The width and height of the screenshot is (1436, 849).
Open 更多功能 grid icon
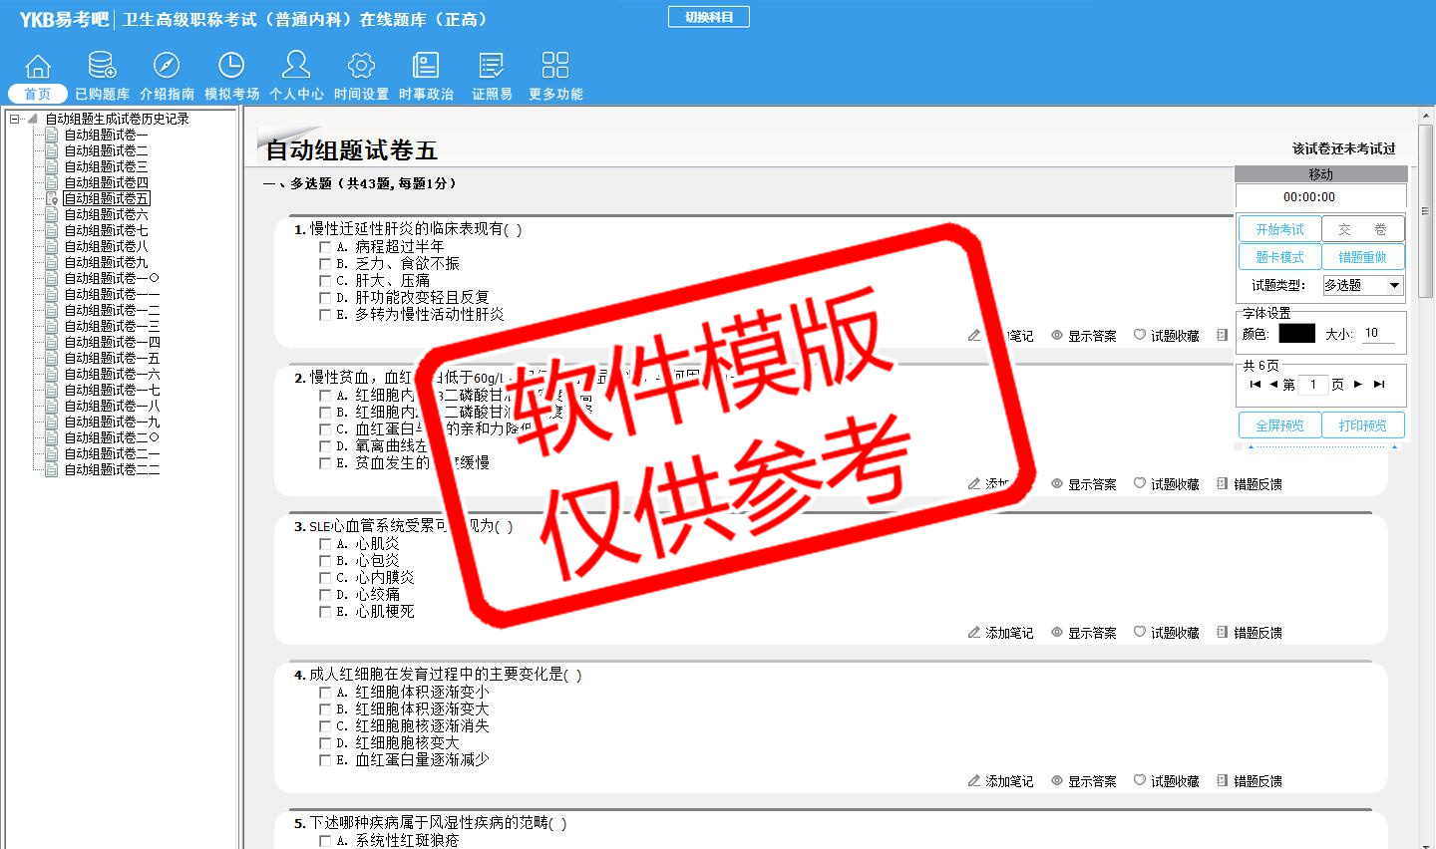tap(555, 66)
